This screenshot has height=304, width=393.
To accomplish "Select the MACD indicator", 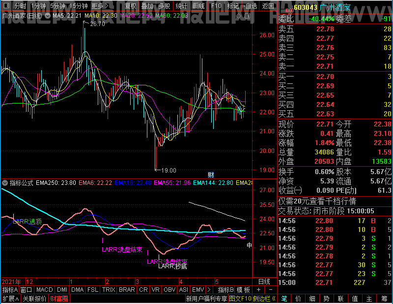I will (x=44, y=290).
